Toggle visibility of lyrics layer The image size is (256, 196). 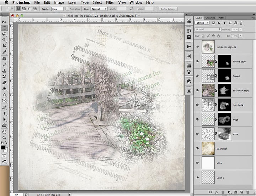point(197,119)
